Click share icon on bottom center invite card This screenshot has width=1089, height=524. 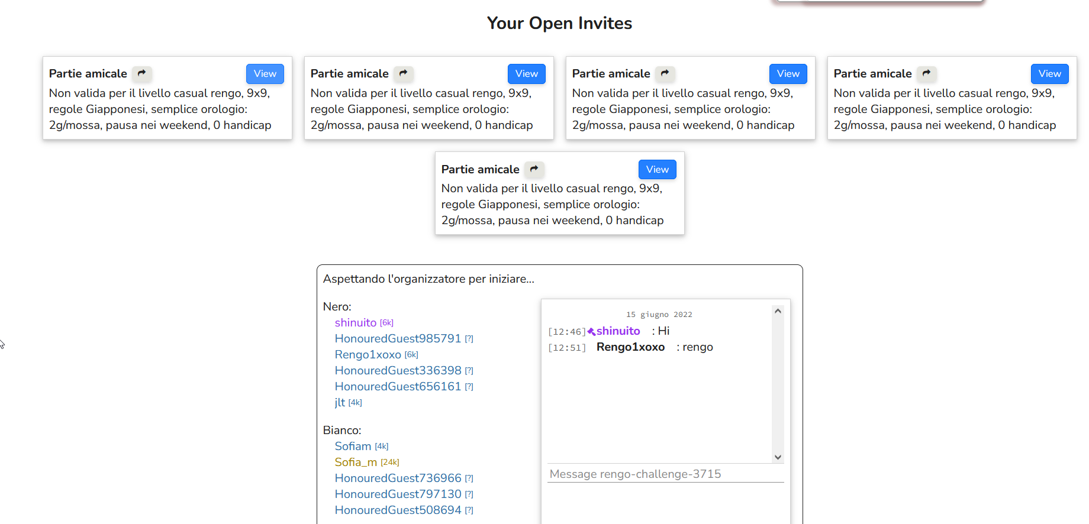[x=534, y=169]
